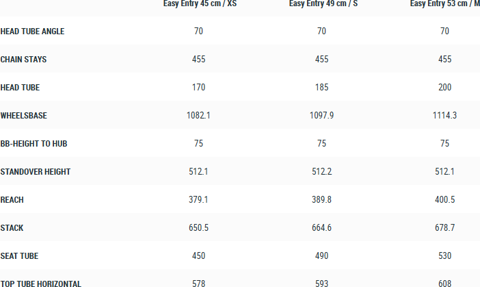Click the STANDOVER HEIGHT row label
The height and width of the screenshot is (287, 480).
coord(36,172)
